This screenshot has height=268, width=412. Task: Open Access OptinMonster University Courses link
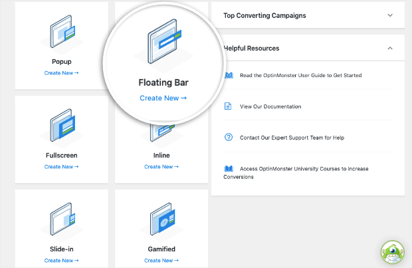point(296,172)
